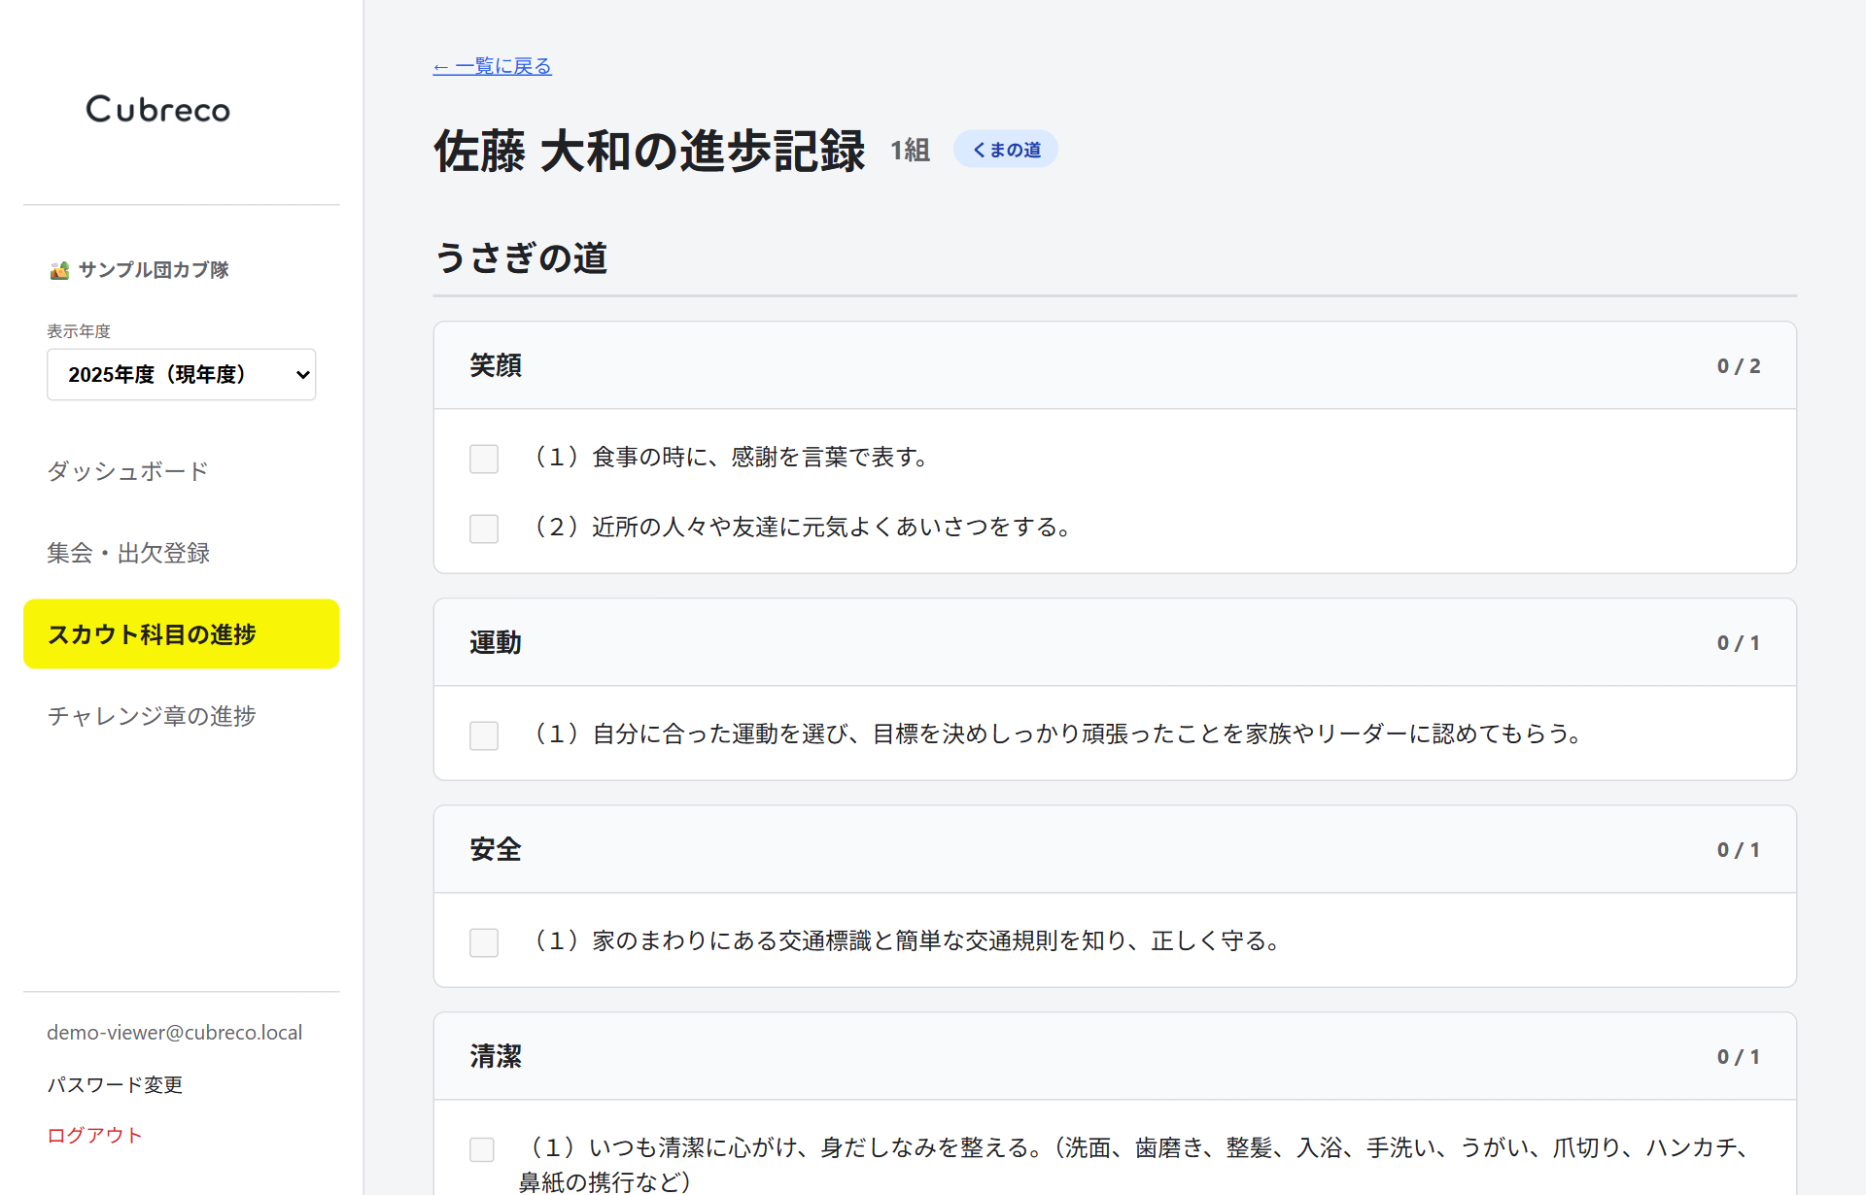Screen dimensions: 1866x1195
Task: Click パスワード変更 link
Action: [x=115, y=1084]
